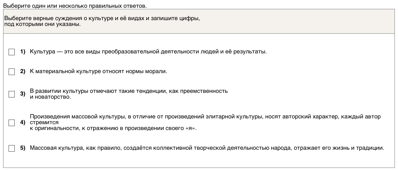Click the words "и новаторство" in statement 3
Viewport: 398px width, 171px height.
click(51, 97)
